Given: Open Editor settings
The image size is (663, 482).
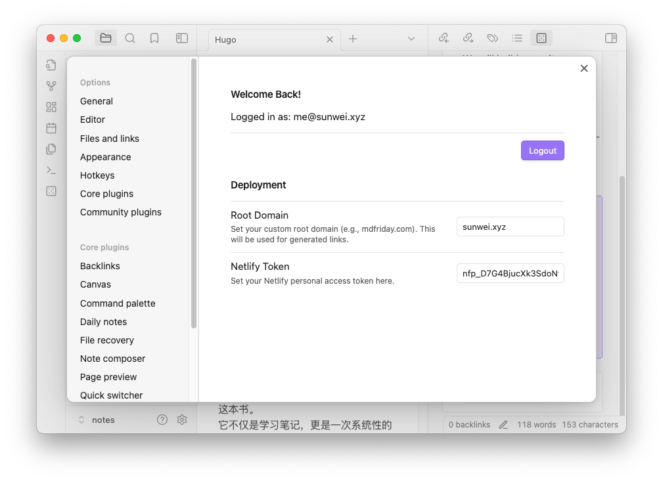Looking at the screenshot, I should 93,120.
